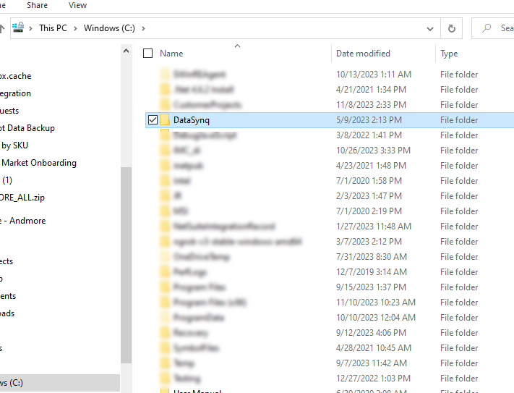This screenshot has height=393, width=514.
Task: Click the This PC breadcrumb
Action: [53, 28]
